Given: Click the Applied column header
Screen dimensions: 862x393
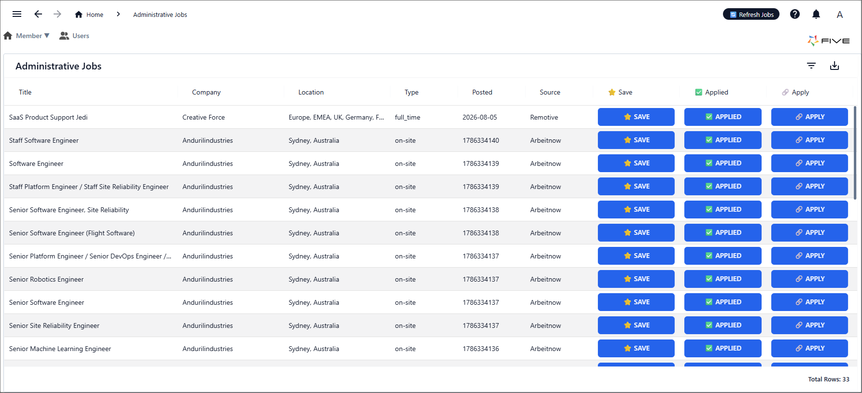Looking at the screenshot, I should tap(711, 92).
